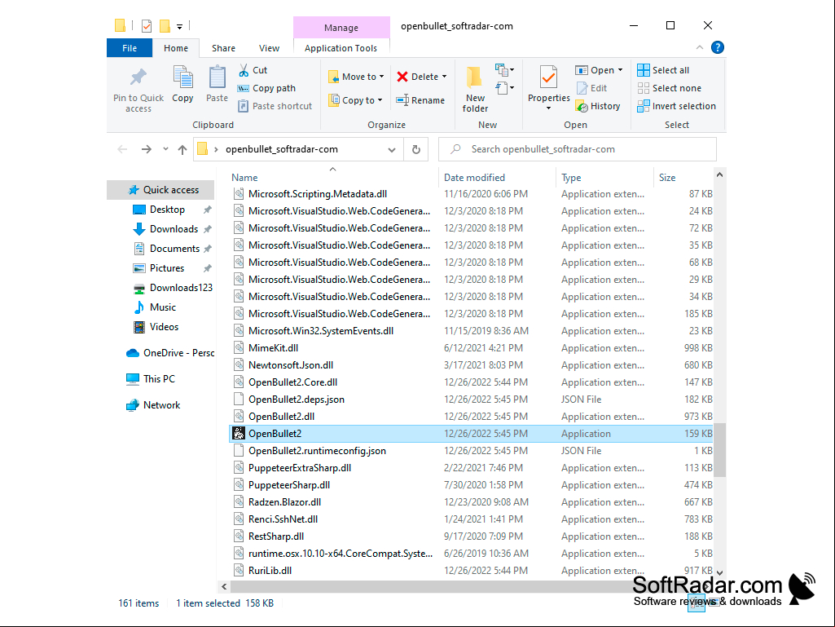The height and width of the screenshot is (627, 835).
Task: Select Network in sidebar
Action: point(154,405)
